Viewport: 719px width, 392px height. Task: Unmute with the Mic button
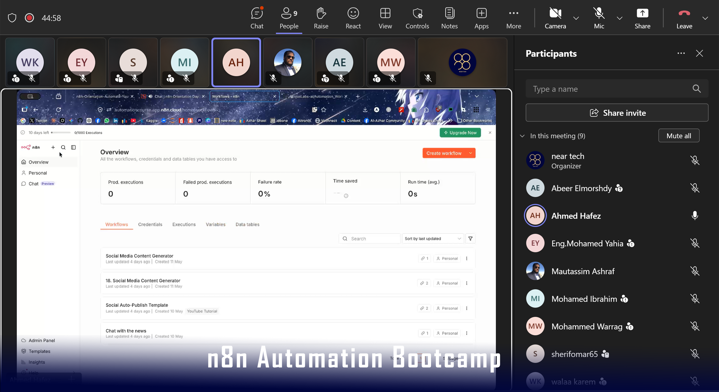pyautogui.click(x=599, y=18)
